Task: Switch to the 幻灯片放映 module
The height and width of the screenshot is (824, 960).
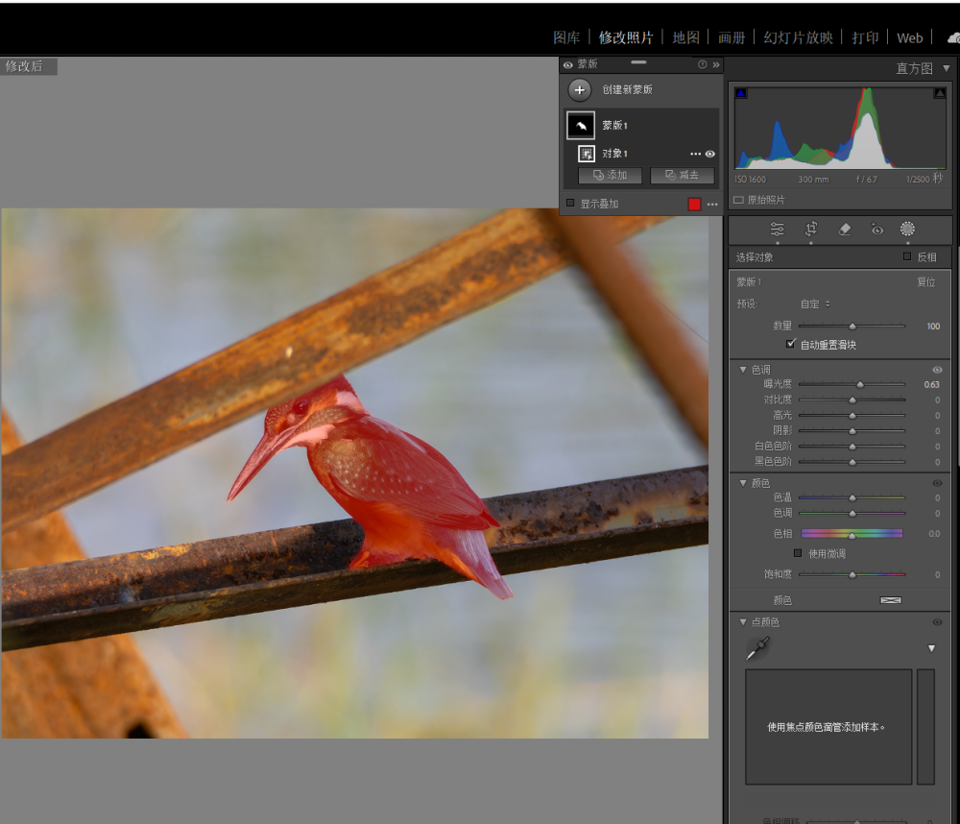Action: [798, 38]
